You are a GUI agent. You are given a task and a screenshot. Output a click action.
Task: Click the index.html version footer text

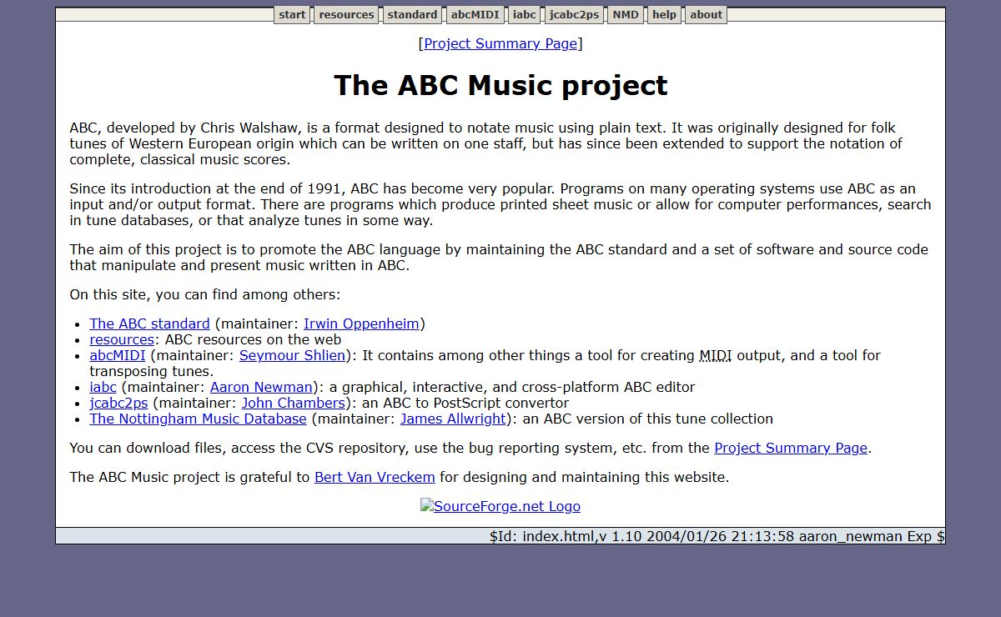click(x=717, y=536)
